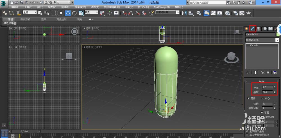The height and width of the screenshot is (138, 281).
Task: Click the 0 / 100 time slider
Action: click(x=24, y=131)
